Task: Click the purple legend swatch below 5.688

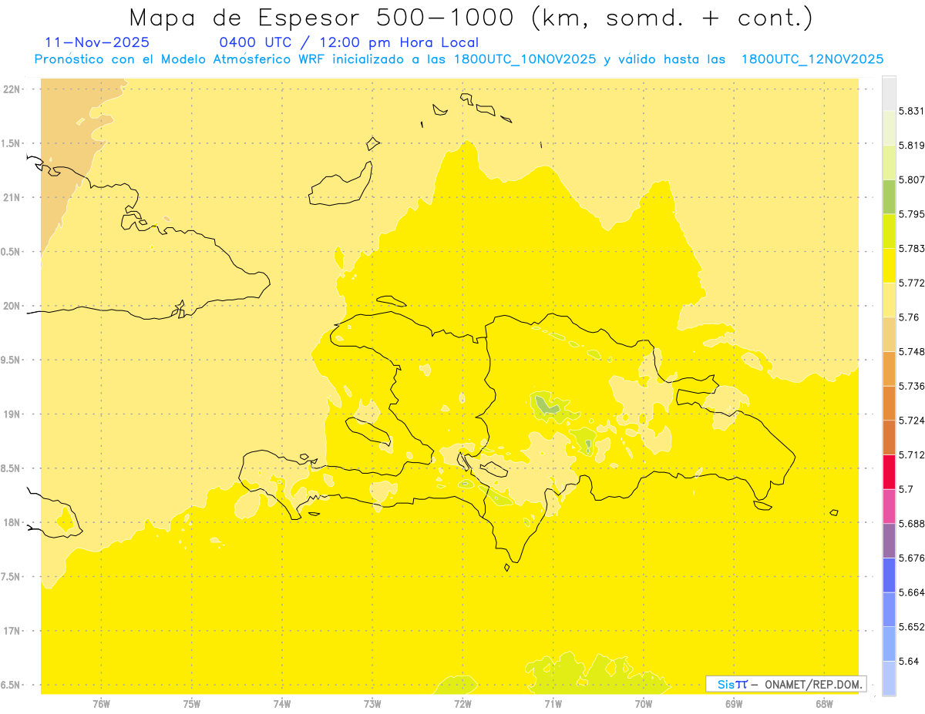Action: pos(889,541)
